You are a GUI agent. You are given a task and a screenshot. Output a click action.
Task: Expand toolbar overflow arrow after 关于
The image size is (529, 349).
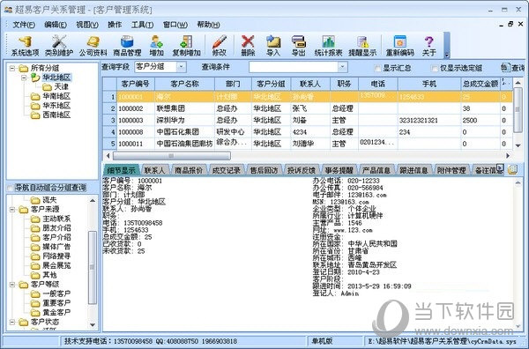point(447,55)
